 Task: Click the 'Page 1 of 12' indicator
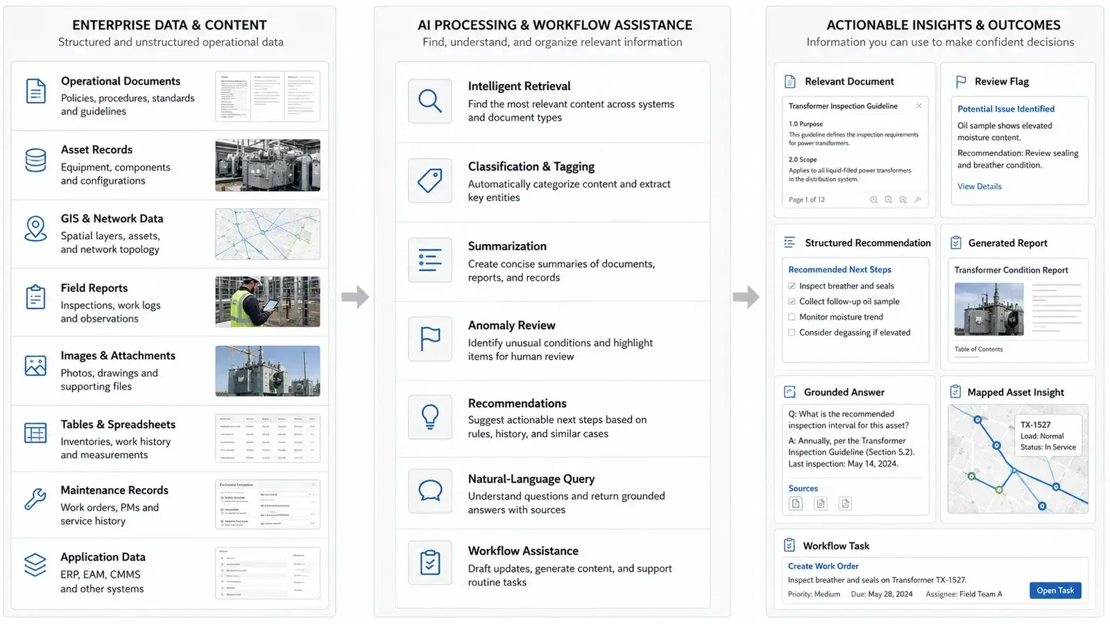click(x=807, y=200)
